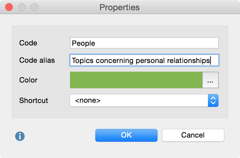Click the Code label

tap(28, 43)
